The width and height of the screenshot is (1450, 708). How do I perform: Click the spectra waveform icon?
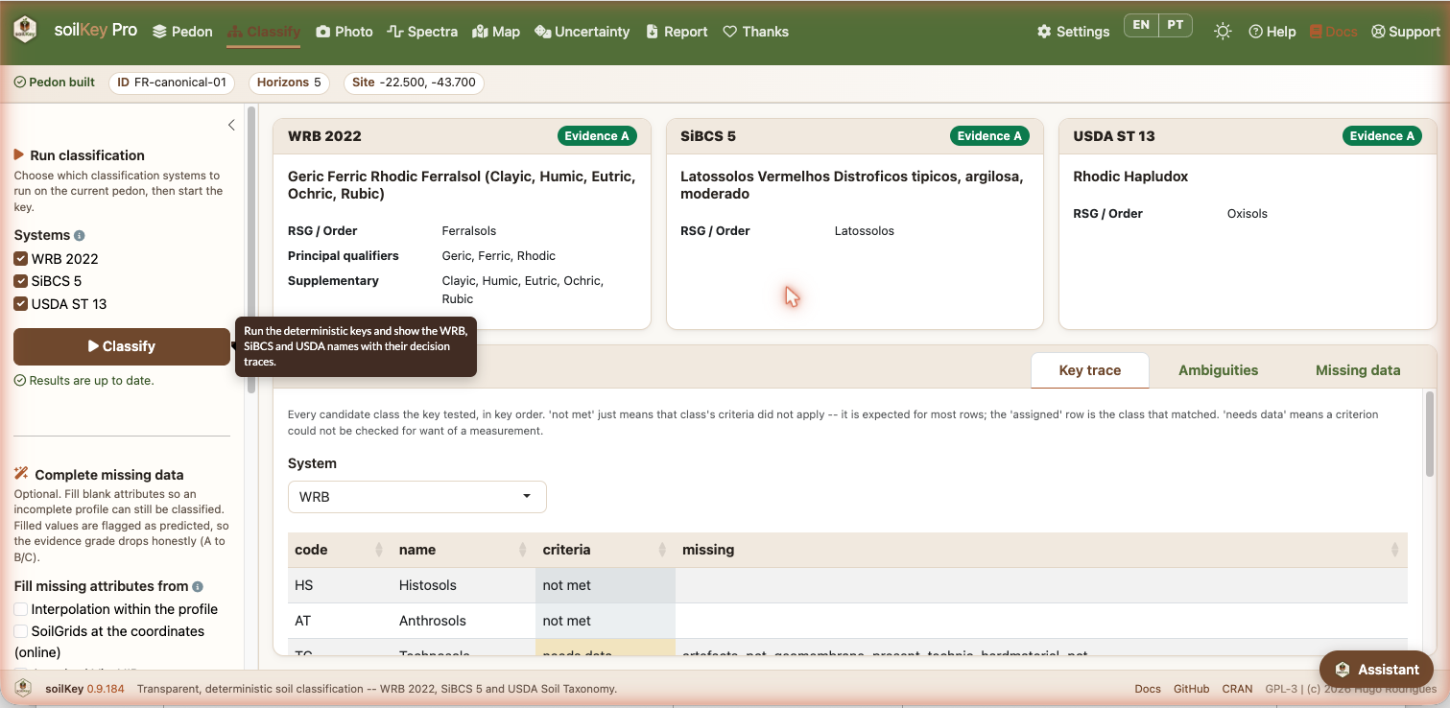[394, 32]
